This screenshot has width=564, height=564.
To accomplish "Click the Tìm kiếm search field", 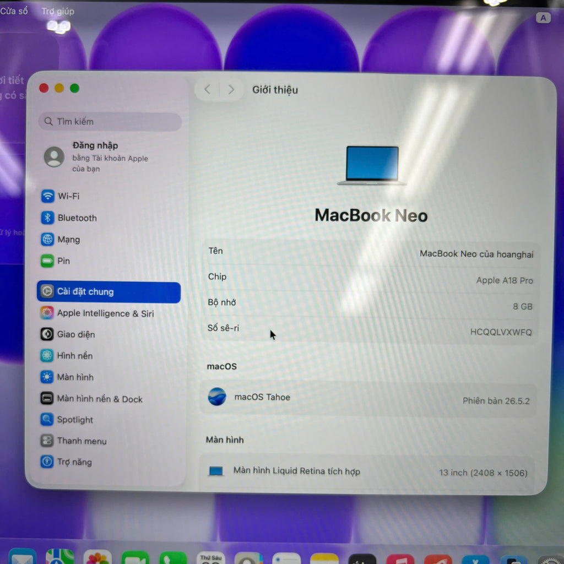I will pos(110,122).
